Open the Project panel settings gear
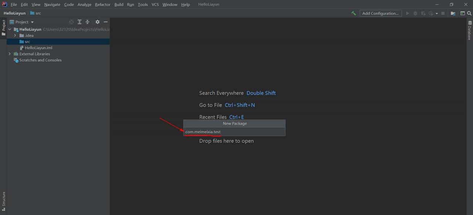473x215 pixels. (x=97, y=22)
